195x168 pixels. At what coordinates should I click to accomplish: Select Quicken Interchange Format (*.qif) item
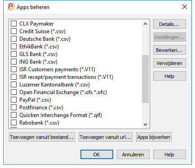click(61, 115)
